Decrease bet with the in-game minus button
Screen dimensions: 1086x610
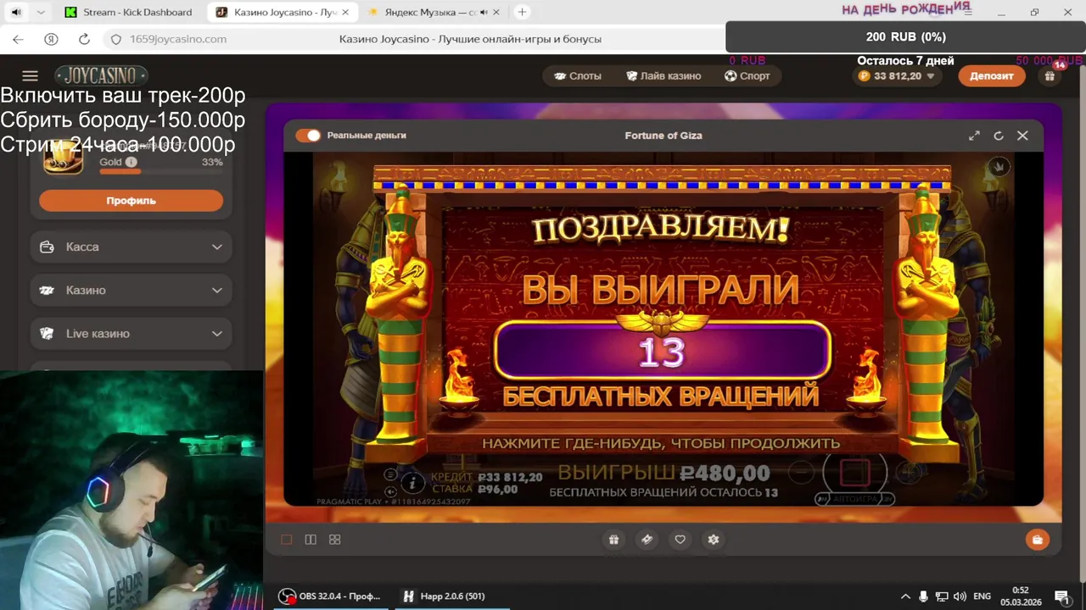800,471
